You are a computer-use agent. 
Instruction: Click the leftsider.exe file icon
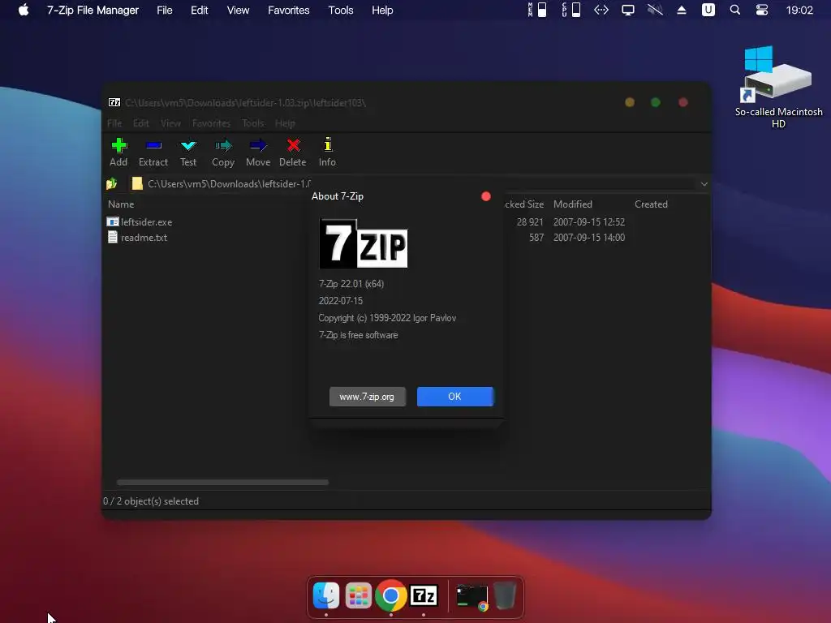point(112,221)
